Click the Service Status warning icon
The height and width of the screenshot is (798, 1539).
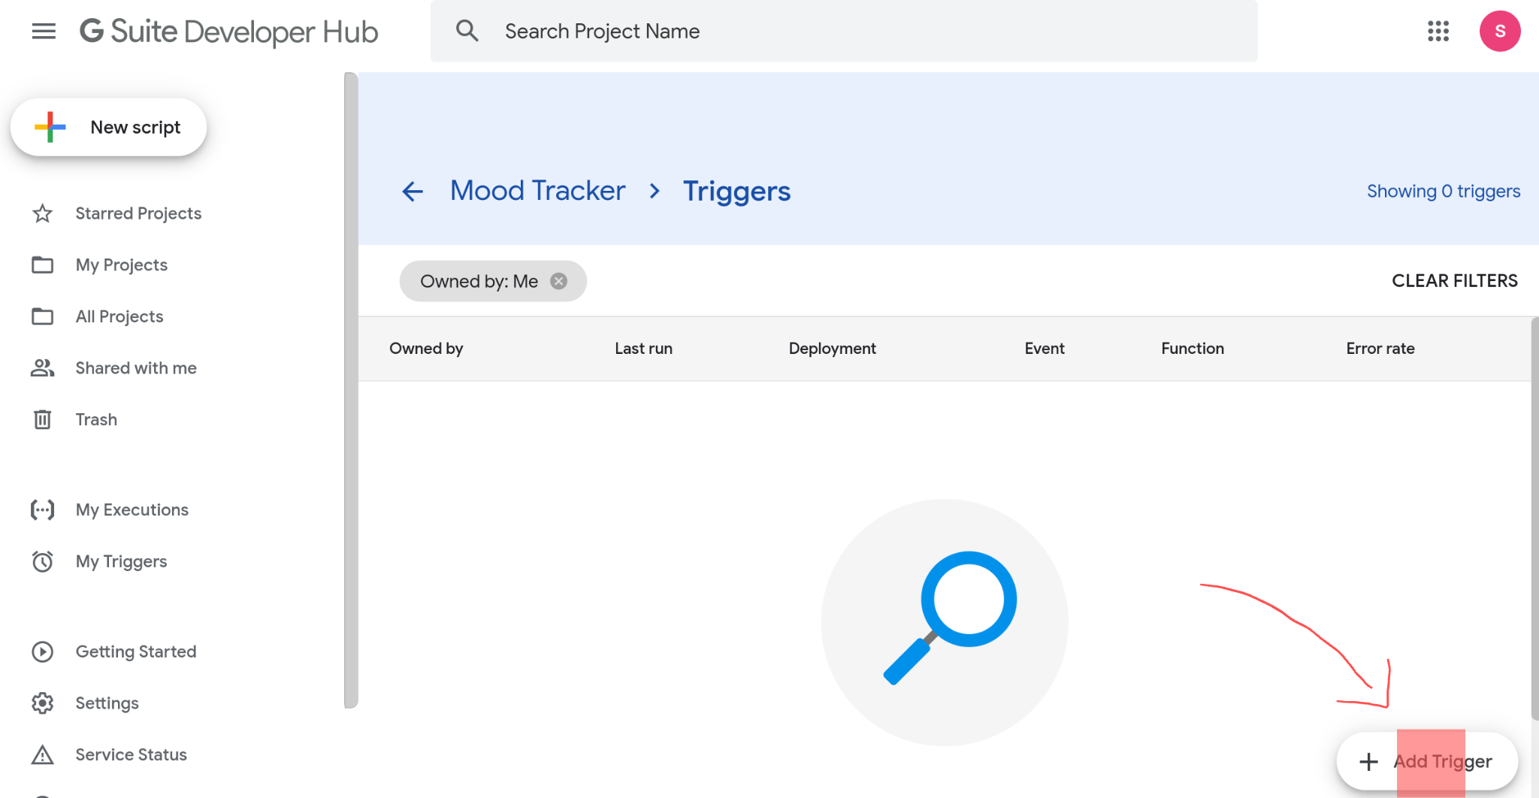pos(43,754)
